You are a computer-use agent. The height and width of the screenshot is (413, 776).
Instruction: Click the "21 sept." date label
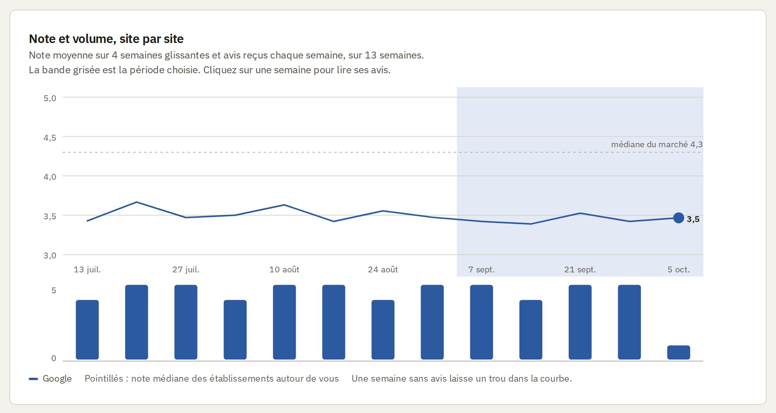(580, 270)
